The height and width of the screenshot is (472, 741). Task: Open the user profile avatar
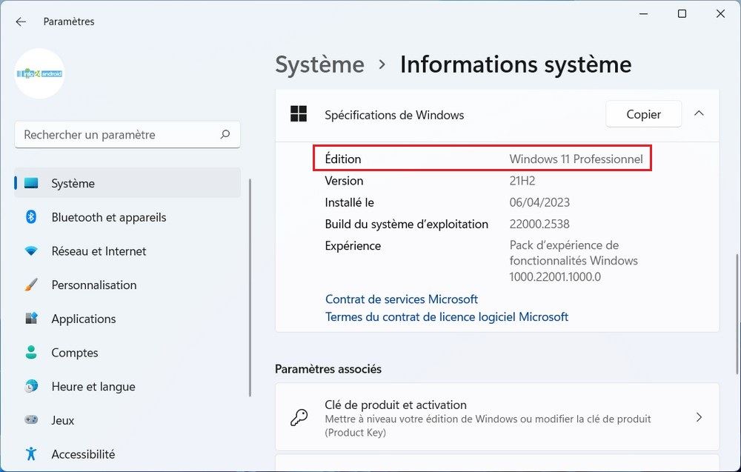tap(40, 73)
